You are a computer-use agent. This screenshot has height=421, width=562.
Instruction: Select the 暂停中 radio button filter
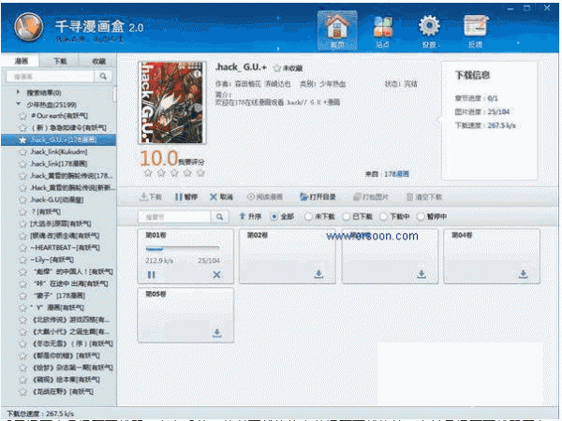click(420, 216)
